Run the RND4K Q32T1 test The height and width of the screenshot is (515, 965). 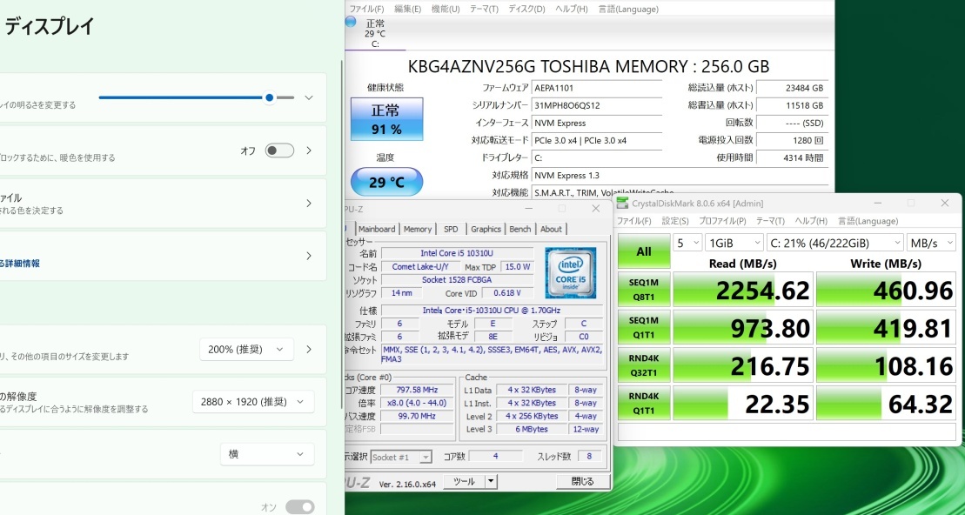643,365
